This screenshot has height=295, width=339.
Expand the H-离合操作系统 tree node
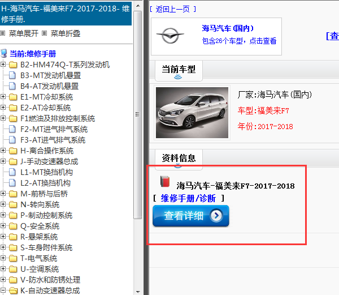pos(3,151)
